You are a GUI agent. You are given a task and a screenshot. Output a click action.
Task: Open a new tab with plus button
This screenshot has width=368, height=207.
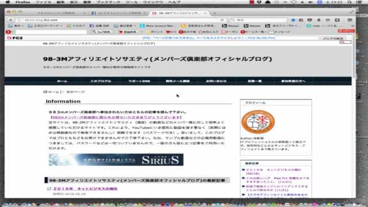[x=214, y=13]
